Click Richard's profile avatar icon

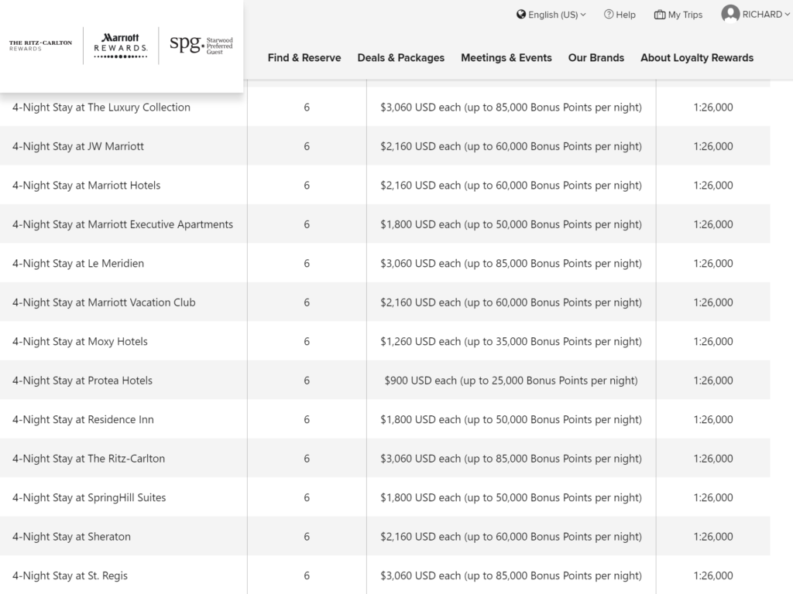tap(729, 13)
